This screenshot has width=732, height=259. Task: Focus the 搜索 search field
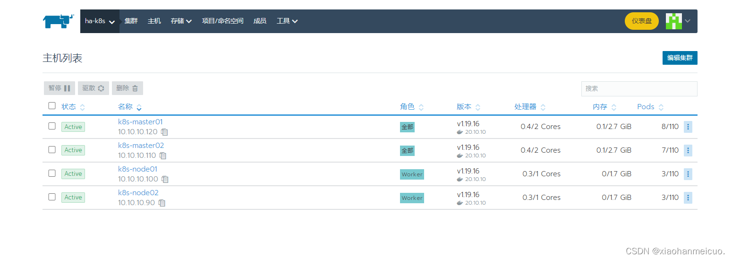click(x=639, y=88)
